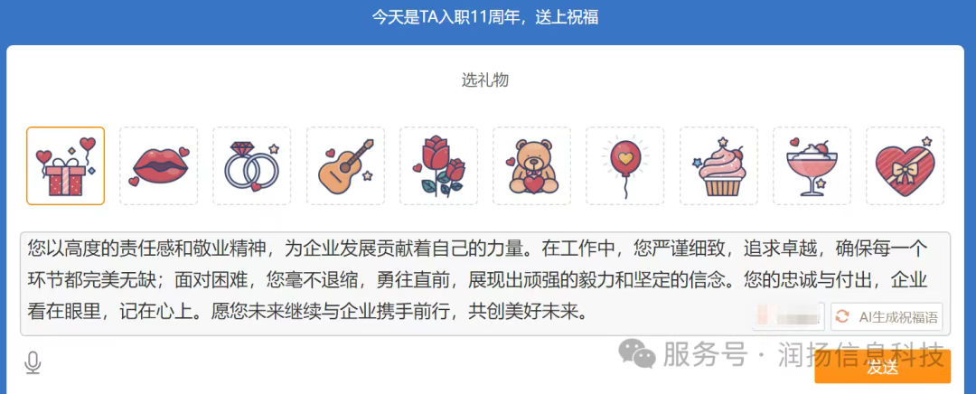Pick the diamond rings gift

pos(252,166)
